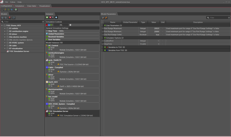Expand the 01-vehicle folder
Screen dimensions: 231x137
5,28
